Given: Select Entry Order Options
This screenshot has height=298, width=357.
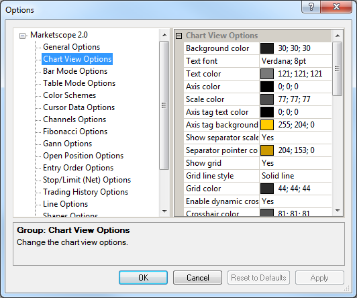Looking at the screenshot, I should (78, 168).
